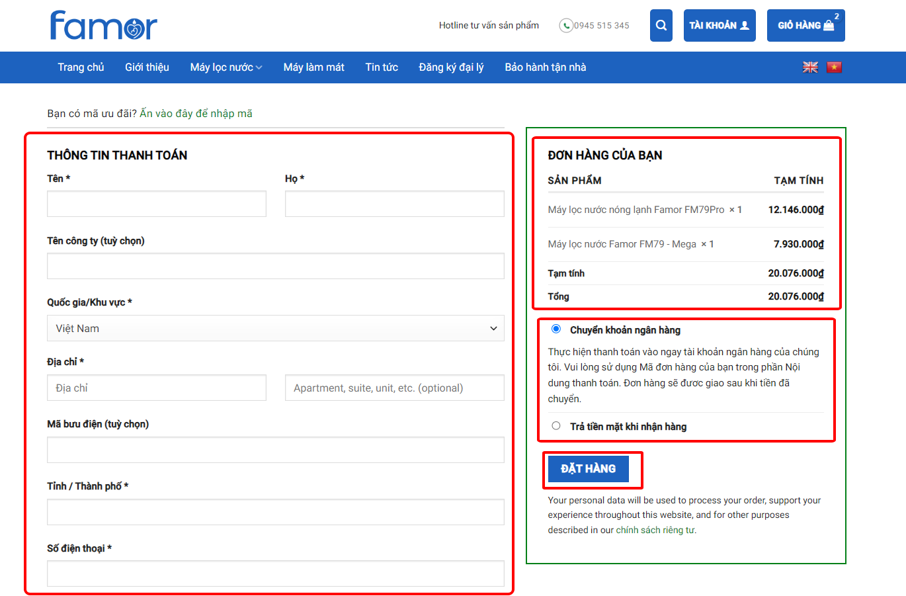Open the search magnifier button
This screenshot has height=596, width=906.
pyautogui.click(x=661, y=25)
